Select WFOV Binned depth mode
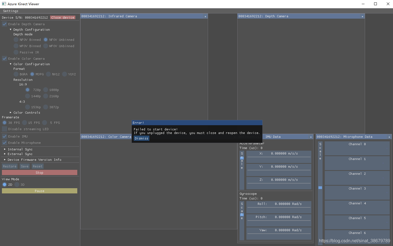Viewport: 393px width, 246px height. click(16, 46)
